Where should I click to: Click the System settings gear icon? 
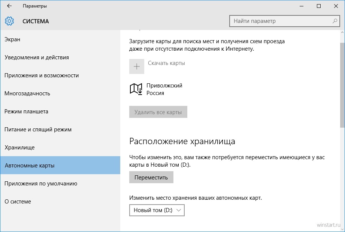click(x=9, y=21)
